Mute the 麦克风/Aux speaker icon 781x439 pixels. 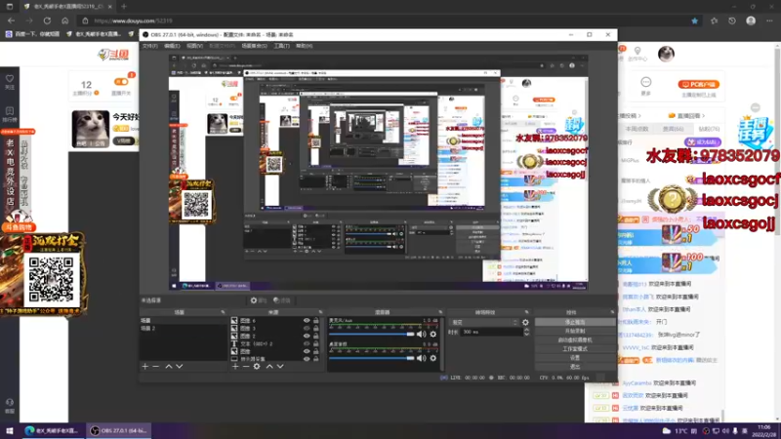[422, 334]
